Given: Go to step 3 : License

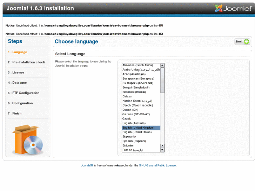Looking at the screenshot, I should click(x=16, y=73).
